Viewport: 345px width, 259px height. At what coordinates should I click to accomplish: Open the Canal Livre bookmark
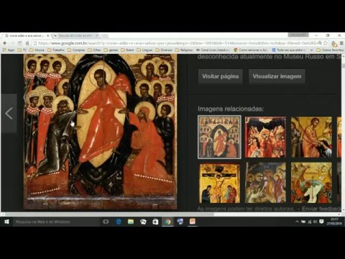(213, 50)
